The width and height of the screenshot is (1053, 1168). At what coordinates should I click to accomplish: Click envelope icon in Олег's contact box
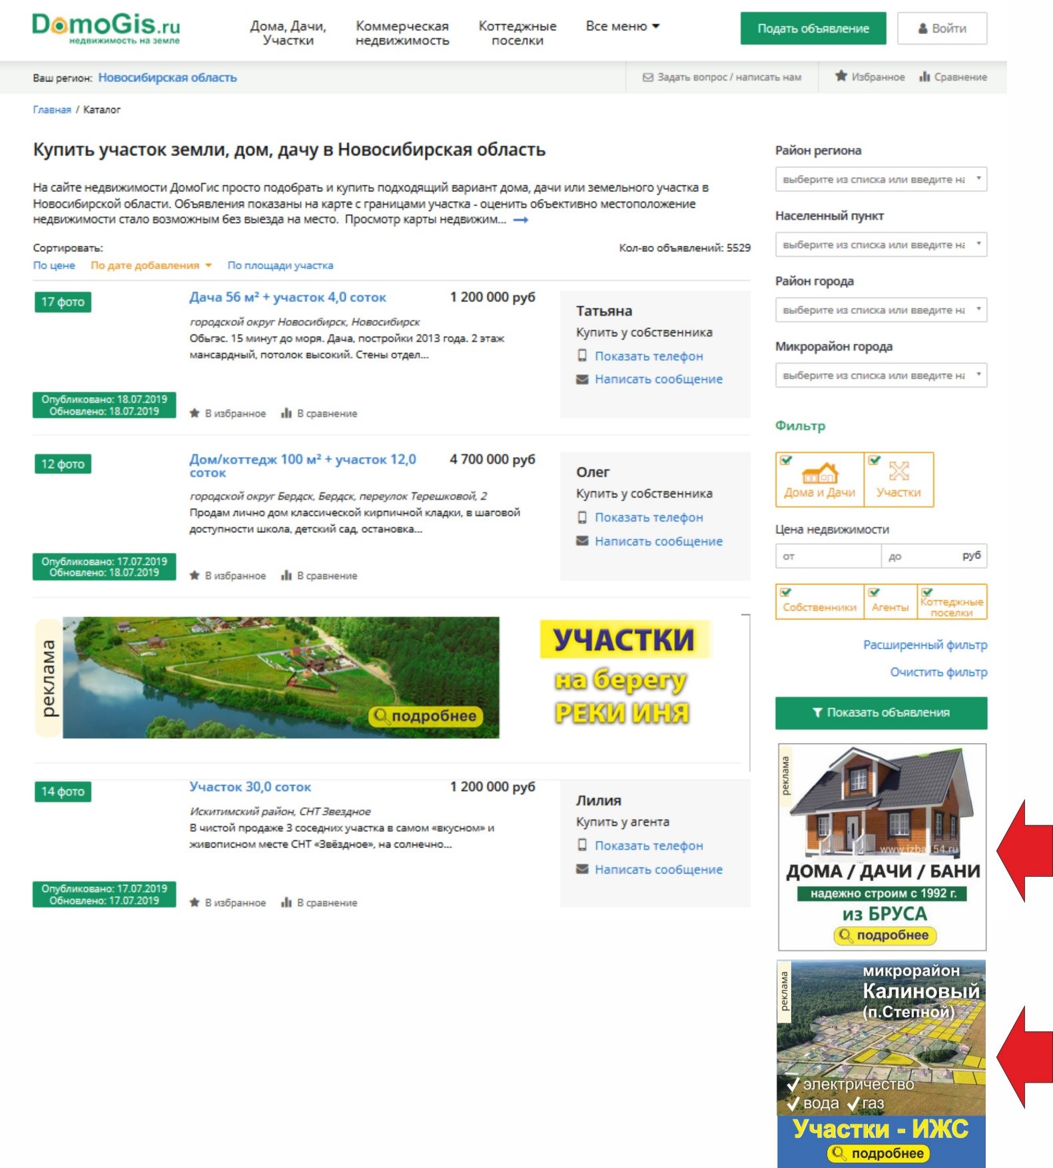(x=582, y=541)
